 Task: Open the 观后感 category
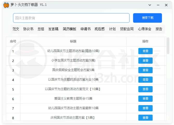[99, 29]
